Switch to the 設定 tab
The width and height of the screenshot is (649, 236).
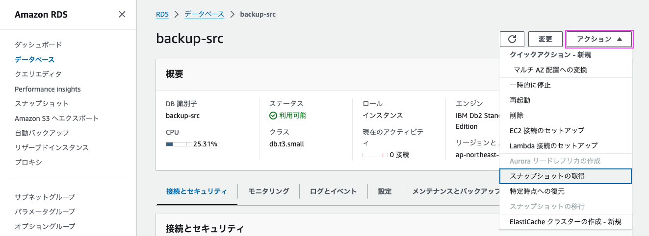click(385, 191)
